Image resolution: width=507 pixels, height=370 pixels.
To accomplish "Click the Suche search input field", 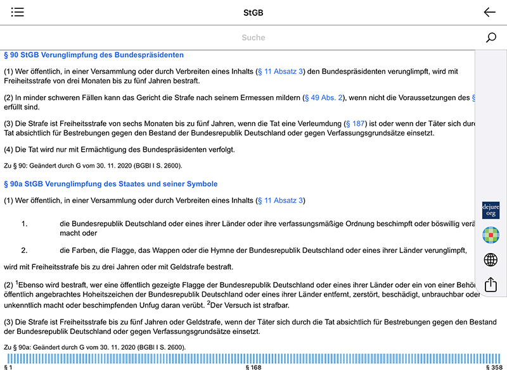I will tap(253, 37).
